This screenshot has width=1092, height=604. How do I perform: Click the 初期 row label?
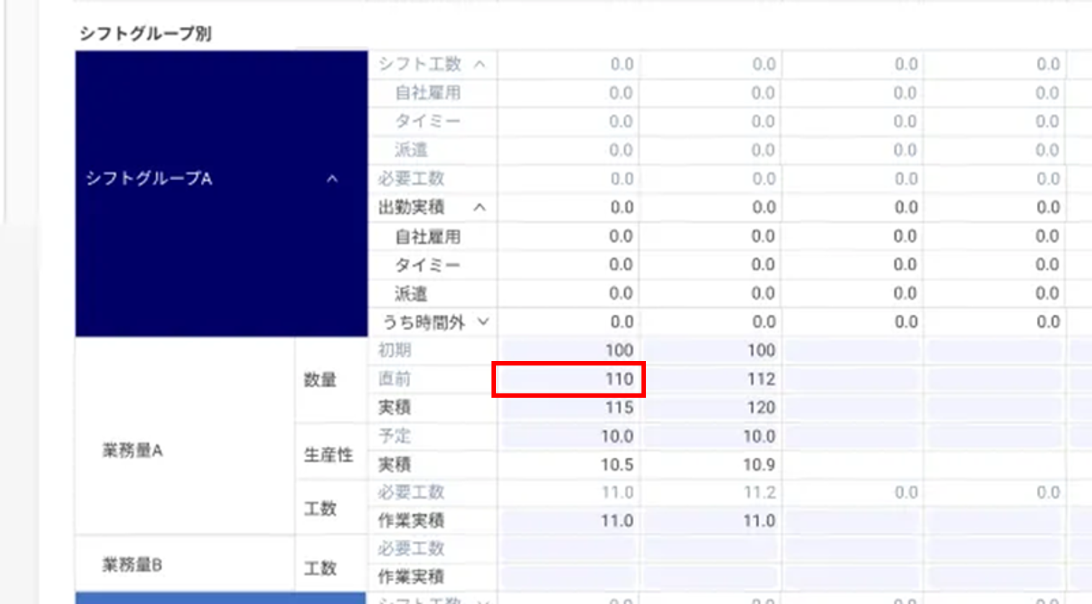click(395, 351)
